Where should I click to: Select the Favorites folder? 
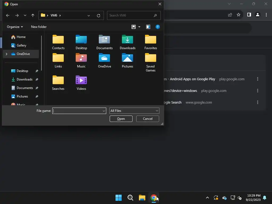151,42
